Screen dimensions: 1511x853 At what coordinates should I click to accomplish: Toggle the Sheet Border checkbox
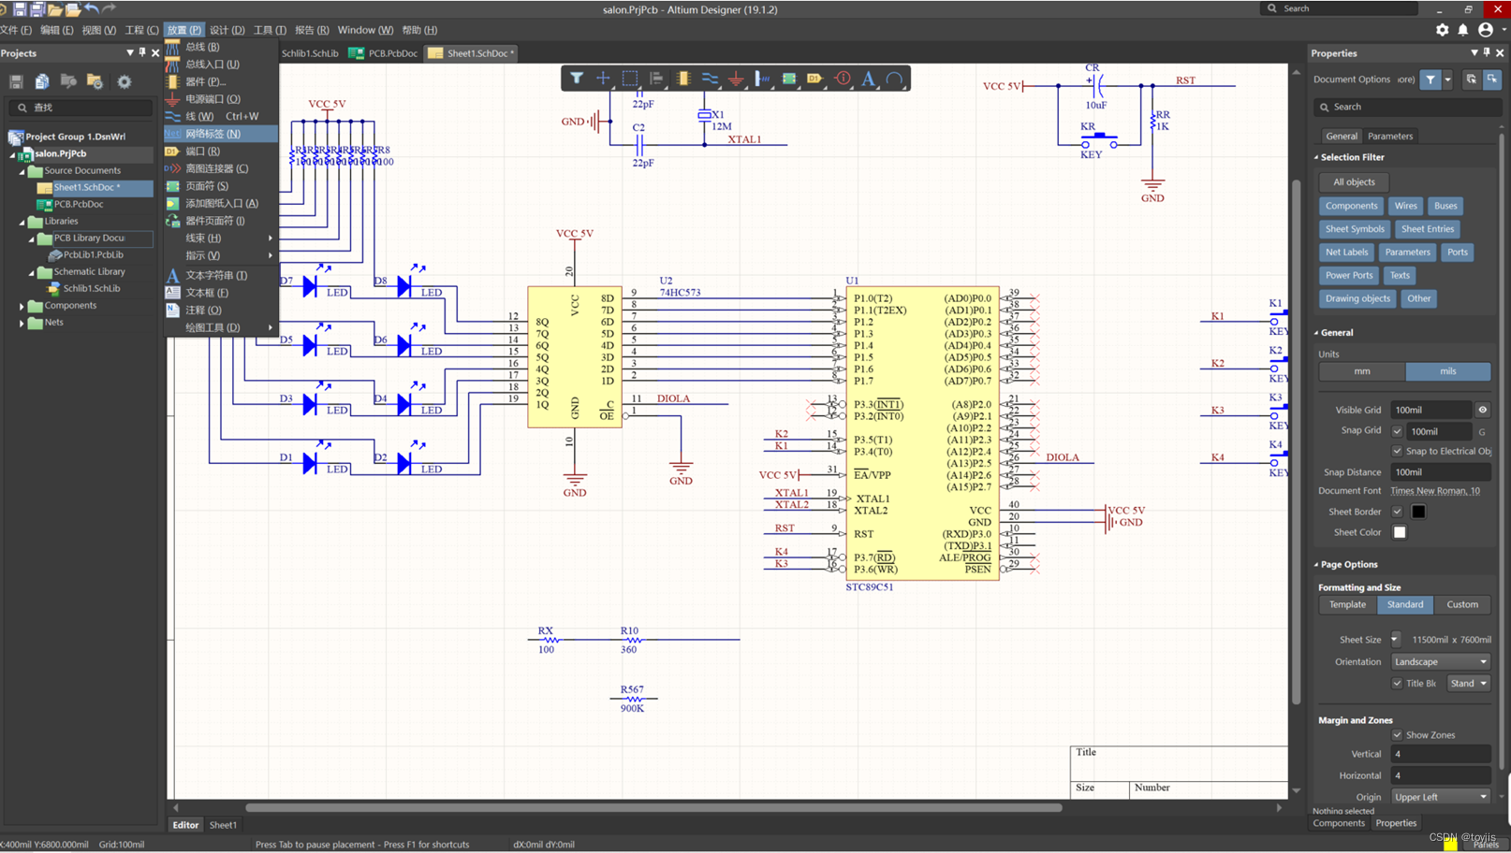coord(1397,512)
